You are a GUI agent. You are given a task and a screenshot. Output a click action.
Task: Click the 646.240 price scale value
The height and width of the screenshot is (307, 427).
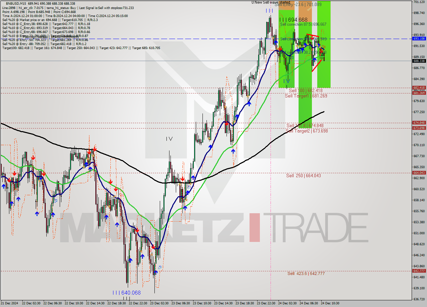point(419,255)
